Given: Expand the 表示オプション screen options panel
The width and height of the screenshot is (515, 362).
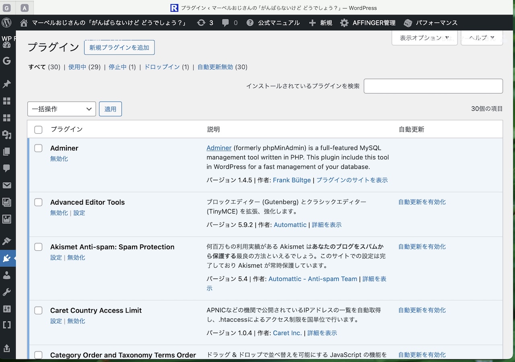Looking at the screenshot, I should (x=424, y=38).
